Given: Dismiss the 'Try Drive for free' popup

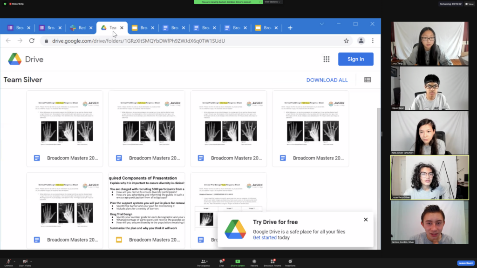Looking at the screenshot, I should pyautogui.click(x=366, y=220).
